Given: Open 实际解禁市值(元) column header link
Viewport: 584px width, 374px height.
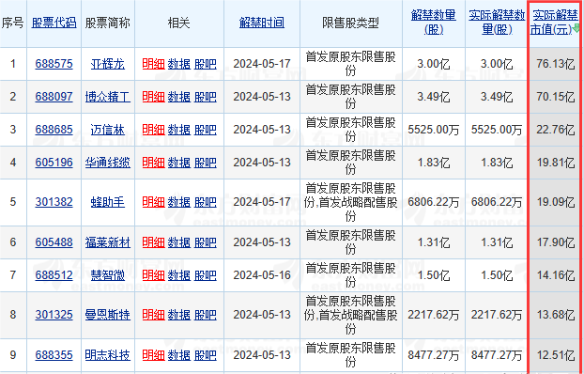Looking at the screenshot, I should 551,22.
